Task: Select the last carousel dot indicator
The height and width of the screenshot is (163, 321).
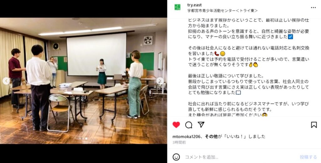Action: pos(86,139)
